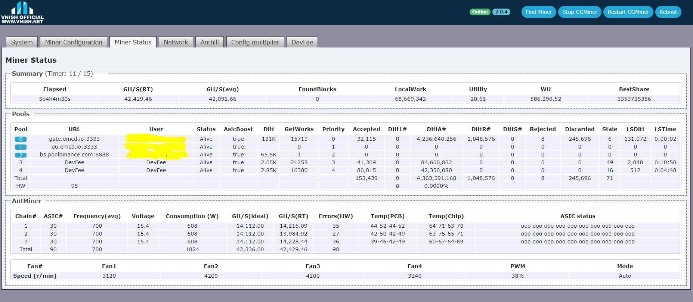Select the Miner Status tab
Screen dimensions: 693x302
pos(133,42)
